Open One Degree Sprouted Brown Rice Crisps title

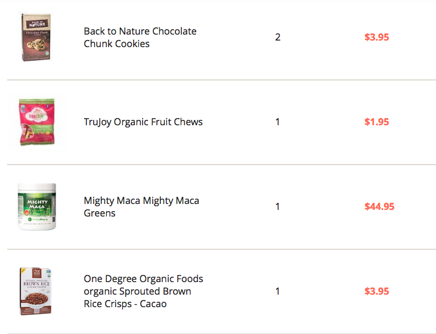pos(144,291)
